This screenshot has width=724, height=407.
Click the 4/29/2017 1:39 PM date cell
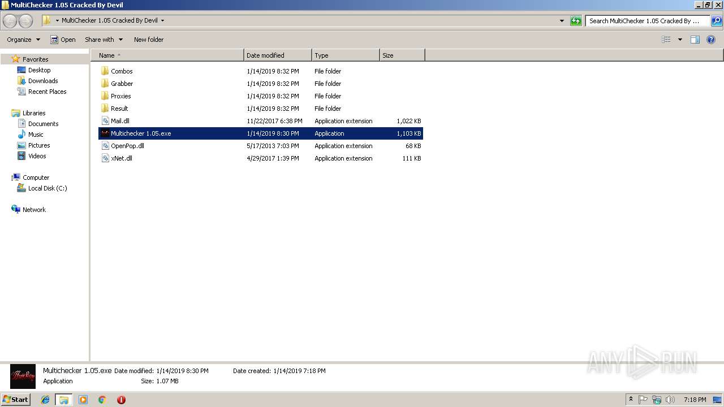point(273,158)
